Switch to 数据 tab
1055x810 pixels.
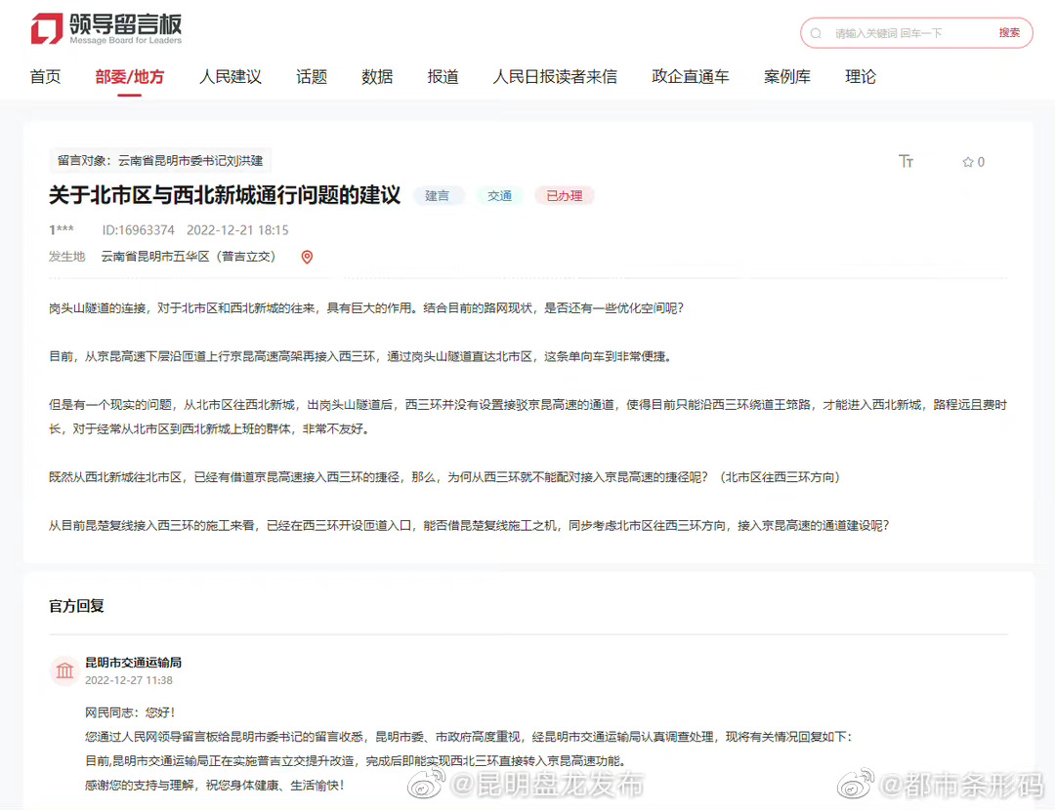click(x=377, y=77)
